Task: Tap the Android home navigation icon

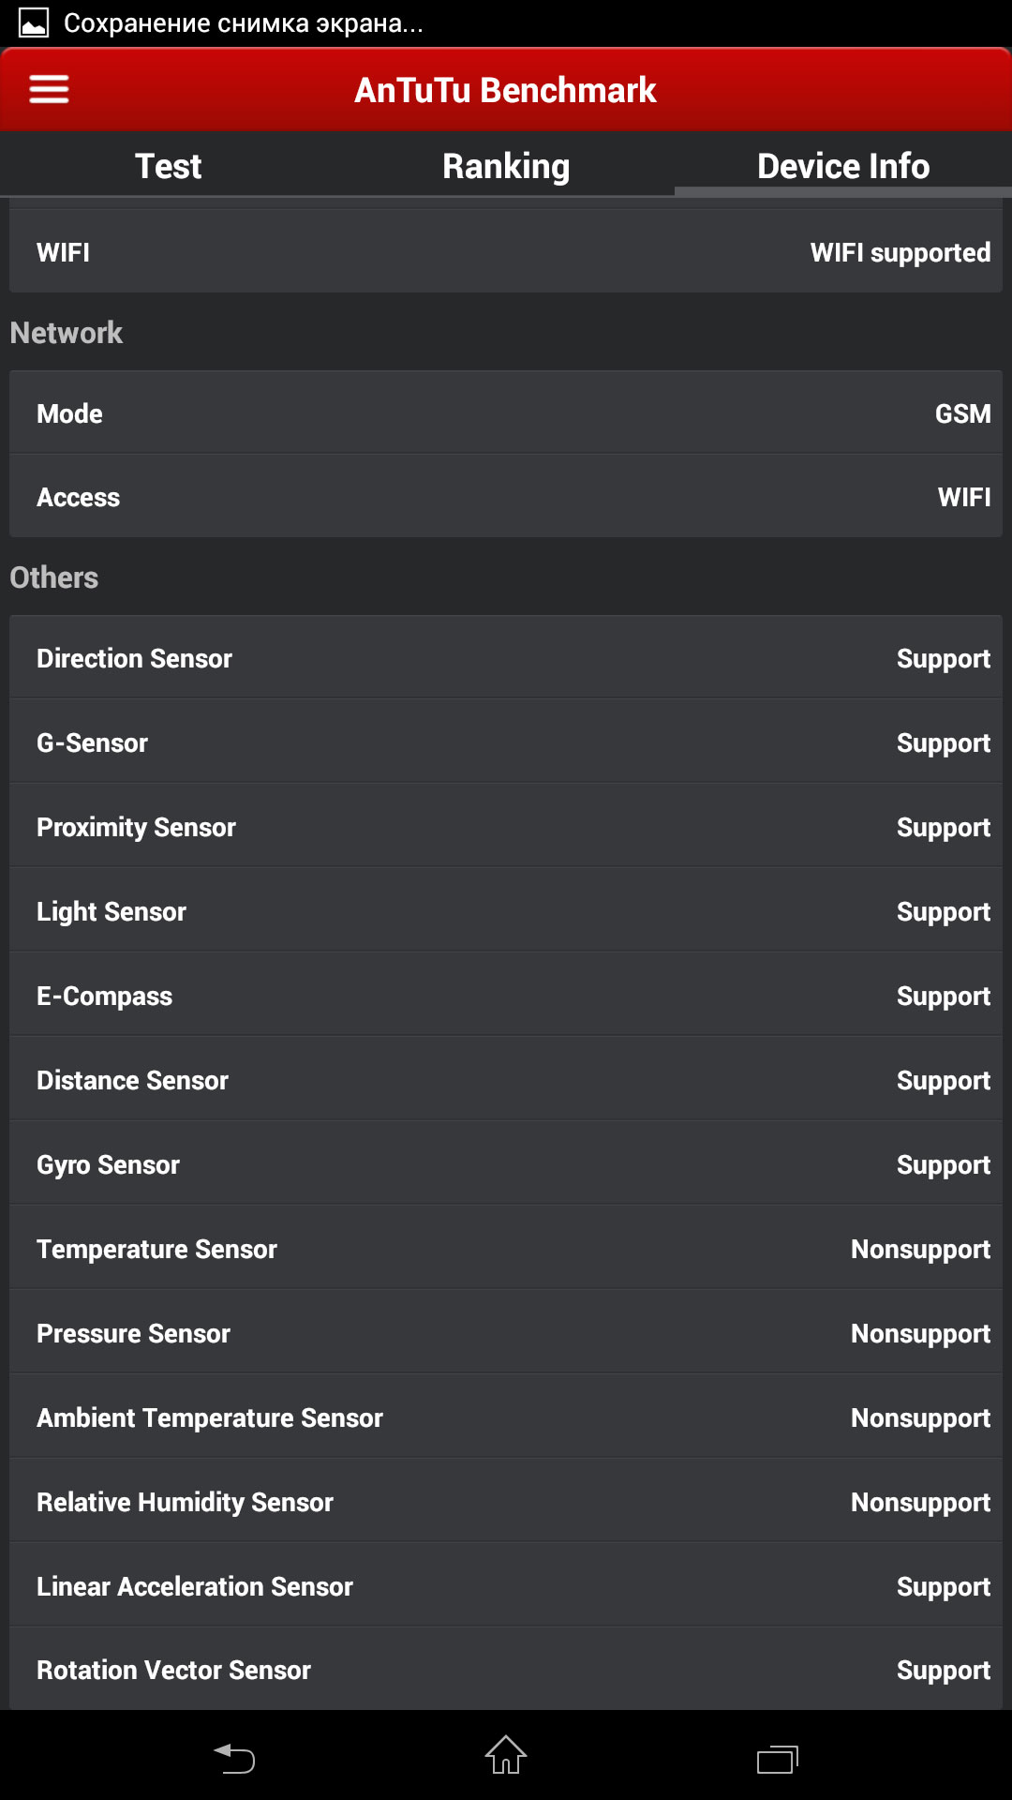Action: coord(506,1755)
